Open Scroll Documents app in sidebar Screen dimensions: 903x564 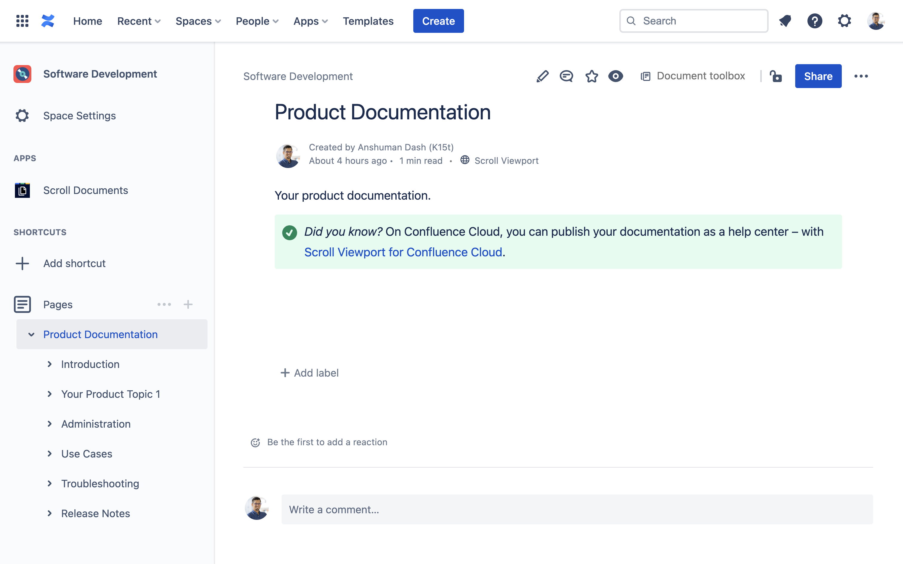tap(85, 190)
